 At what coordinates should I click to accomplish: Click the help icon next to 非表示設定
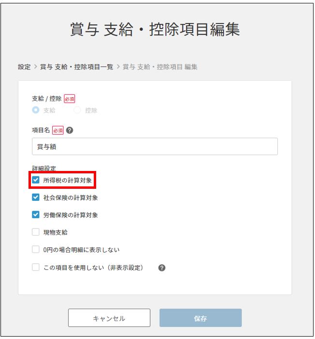(162, 268)
